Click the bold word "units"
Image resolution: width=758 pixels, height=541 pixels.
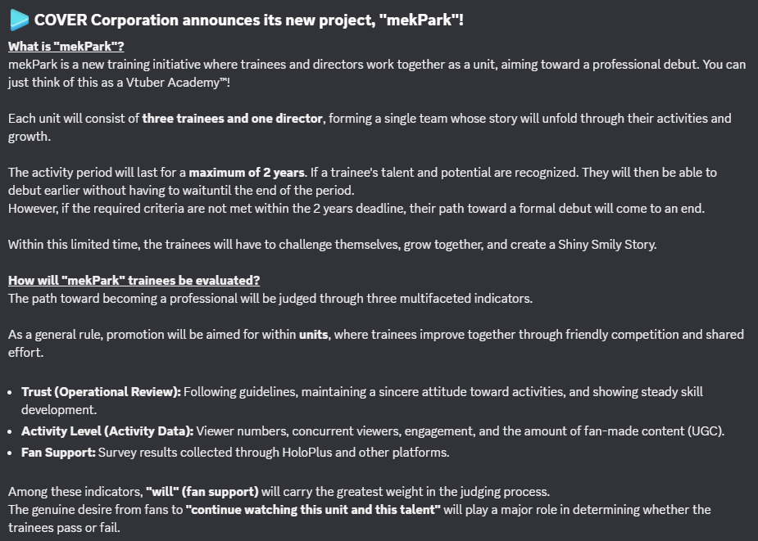tap(313, 334)
